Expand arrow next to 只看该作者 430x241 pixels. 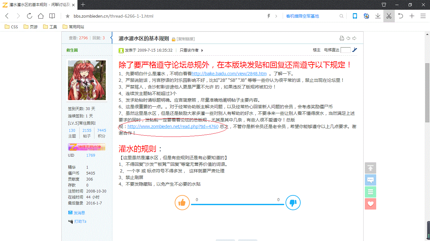pyautogui.click(x=202, y=50)
